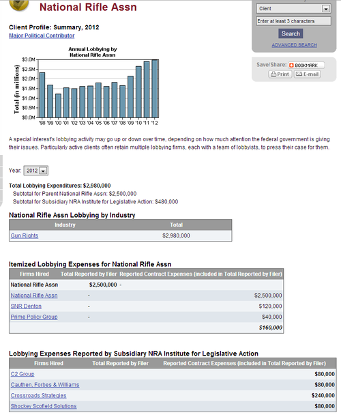Open the Prime Policy Group link
The height and width of the screenshot is (417, 341).
coord(34,317)
